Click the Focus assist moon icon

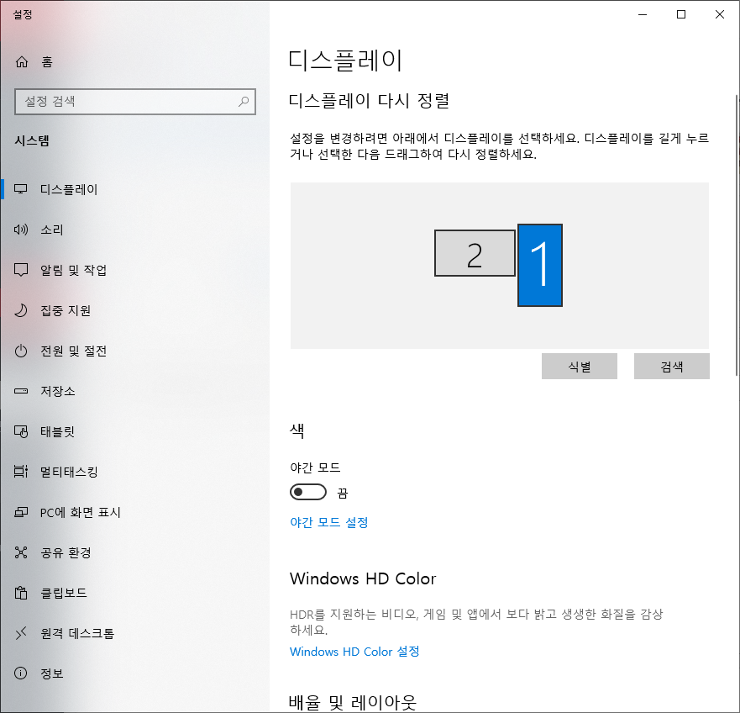22,310
